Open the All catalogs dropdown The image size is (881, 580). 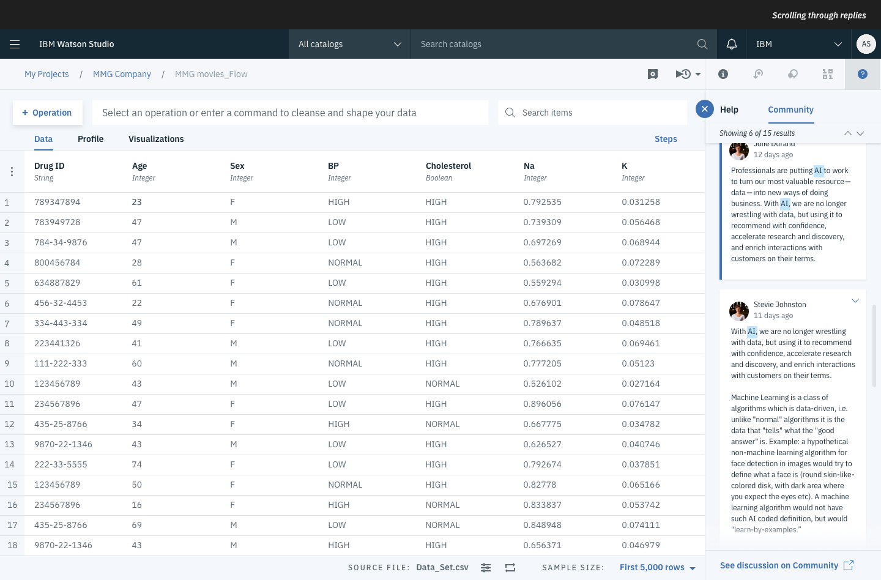coord(349,44)
